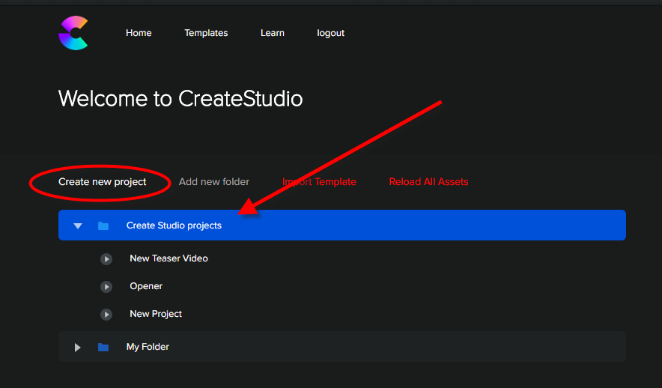Click the play icon beside New Teaser Video
The height and width of the screenshot is (388, 662).
coord(106,259)
